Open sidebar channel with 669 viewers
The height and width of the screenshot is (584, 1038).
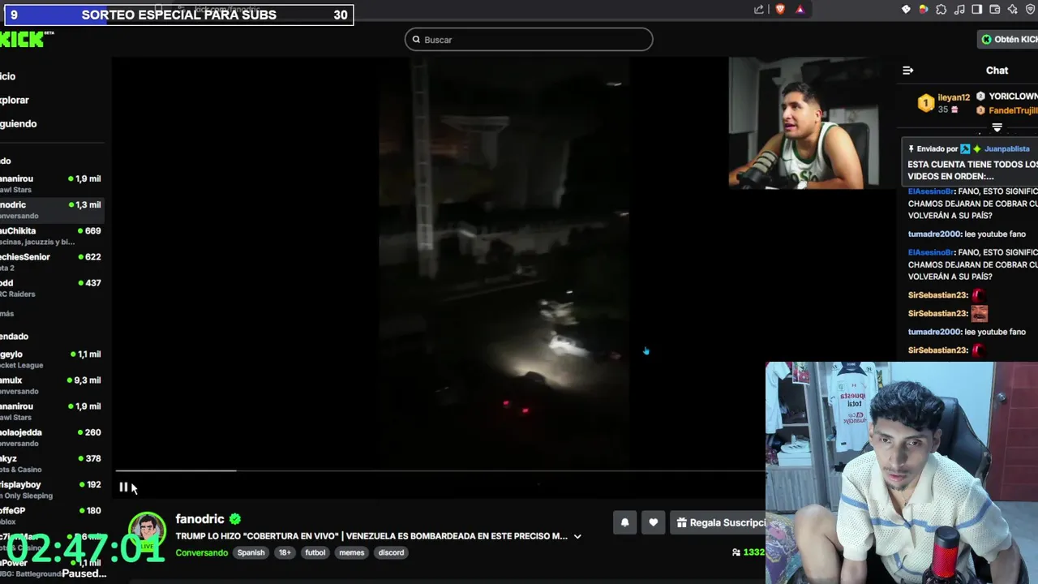(x=52, y=235)
